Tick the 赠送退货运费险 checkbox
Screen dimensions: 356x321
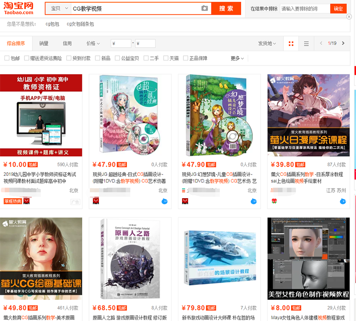click(27, 58)
